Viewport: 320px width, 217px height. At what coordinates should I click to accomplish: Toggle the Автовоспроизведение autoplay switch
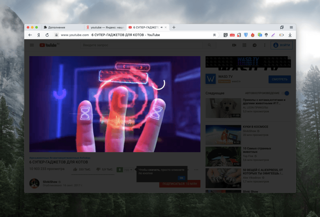tap(286, 93)
